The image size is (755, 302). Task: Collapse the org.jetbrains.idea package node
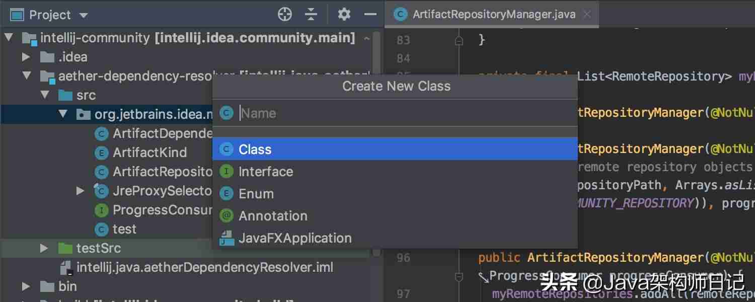click(62, 114)
